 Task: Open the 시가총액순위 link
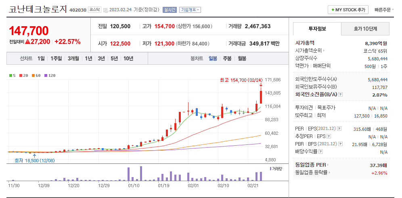309,51
